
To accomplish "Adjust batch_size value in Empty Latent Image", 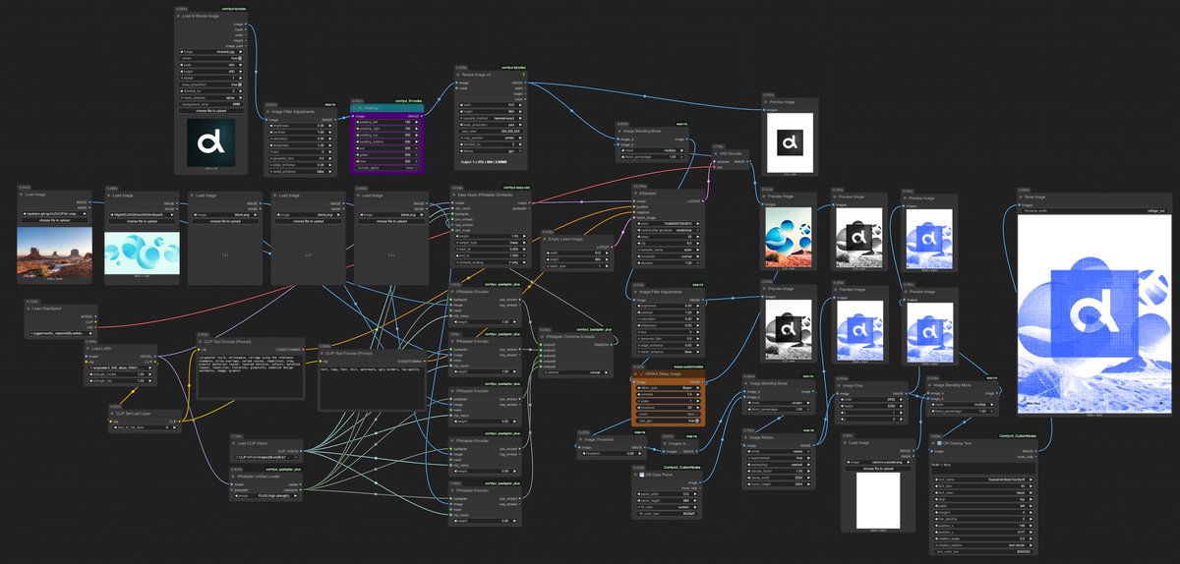I will click(x=576, y=266).
